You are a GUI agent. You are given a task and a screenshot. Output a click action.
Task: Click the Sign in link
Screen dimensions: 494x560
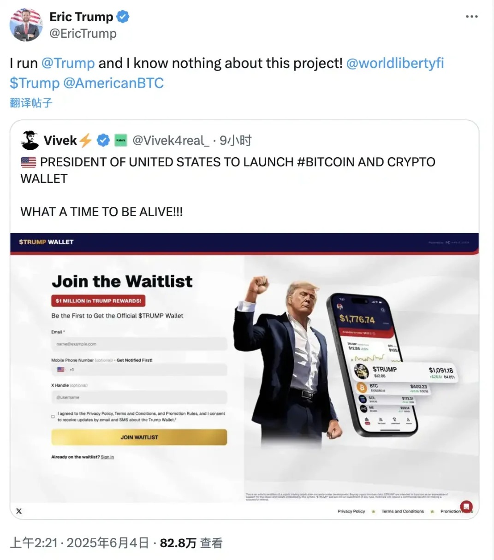pyautogui.click(x=107, y=457)
